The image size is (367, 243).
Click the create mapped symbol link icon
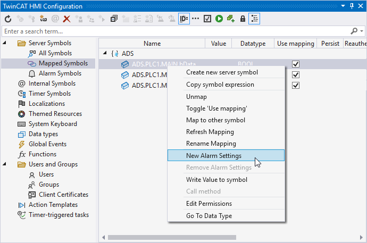click(43, 19)
